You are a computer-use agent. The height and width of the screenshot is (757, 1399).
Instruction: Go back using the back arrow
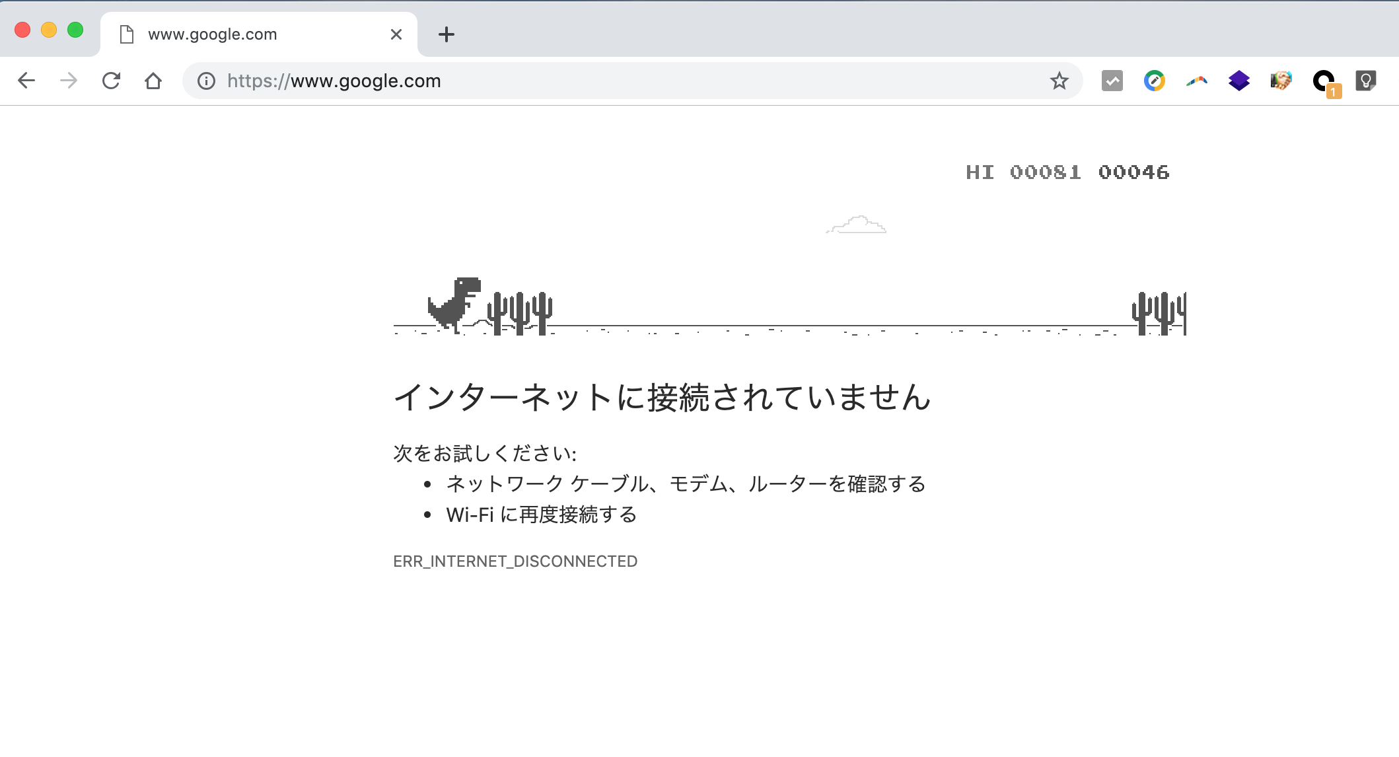[26, 81]
